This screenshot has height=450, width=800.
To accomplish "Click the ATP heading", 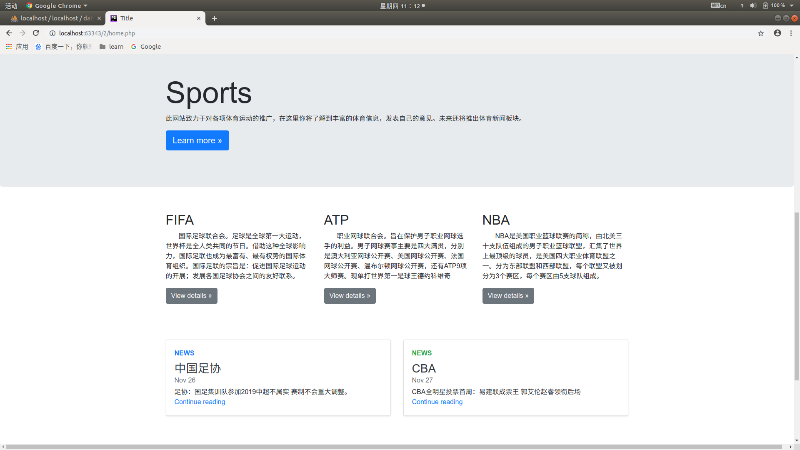I will [x=336, y=220].
